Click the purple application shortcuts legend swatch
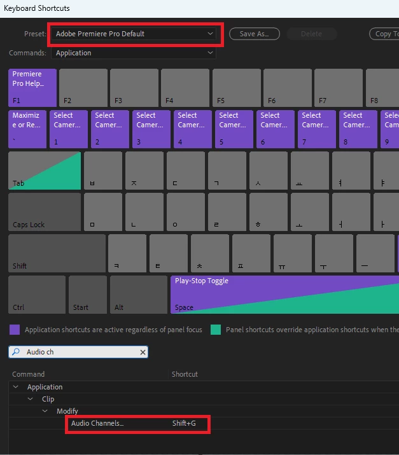Image resolution: width=399 pixels, height=455 pixels. click(15, 330)
